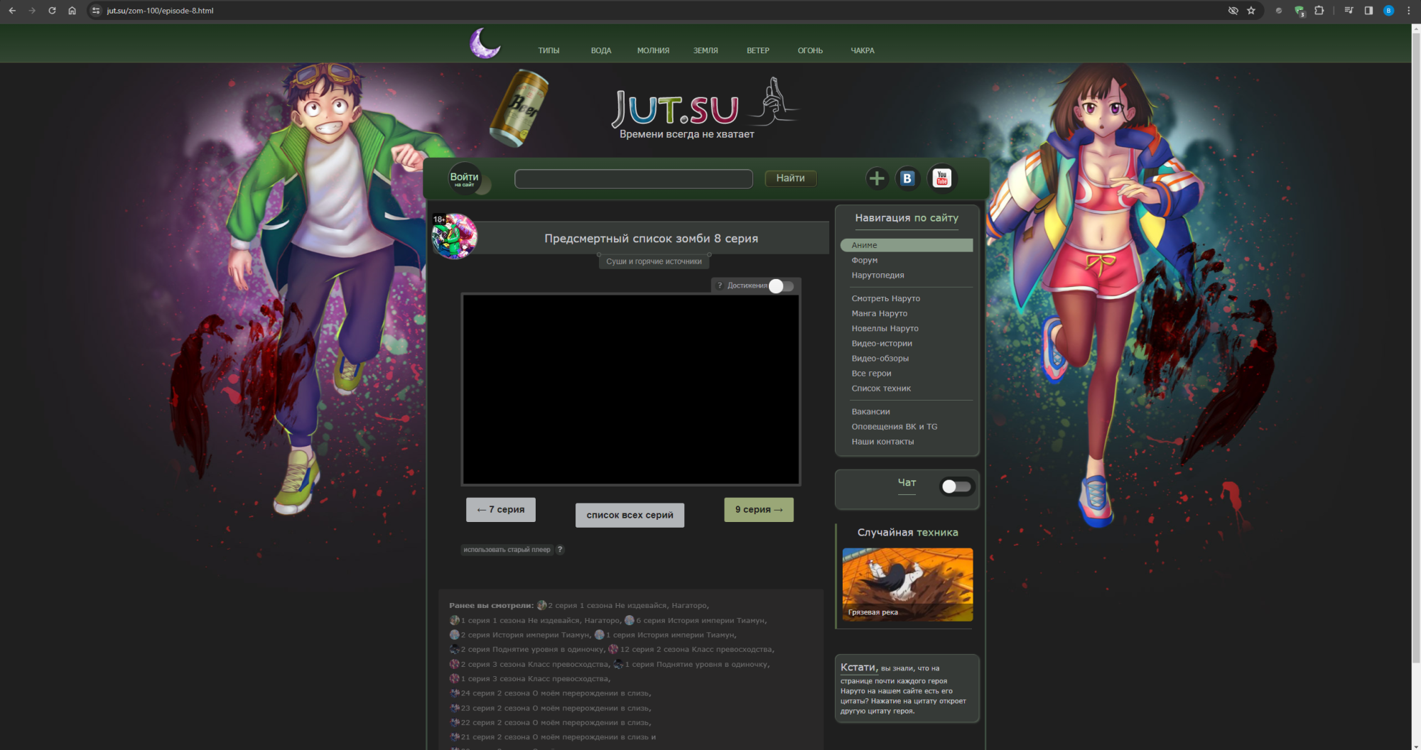The height and width of the screenshot is (750, 1421).
Task: Click the help icon beside Достижения
Action: (x=720, y=286)
